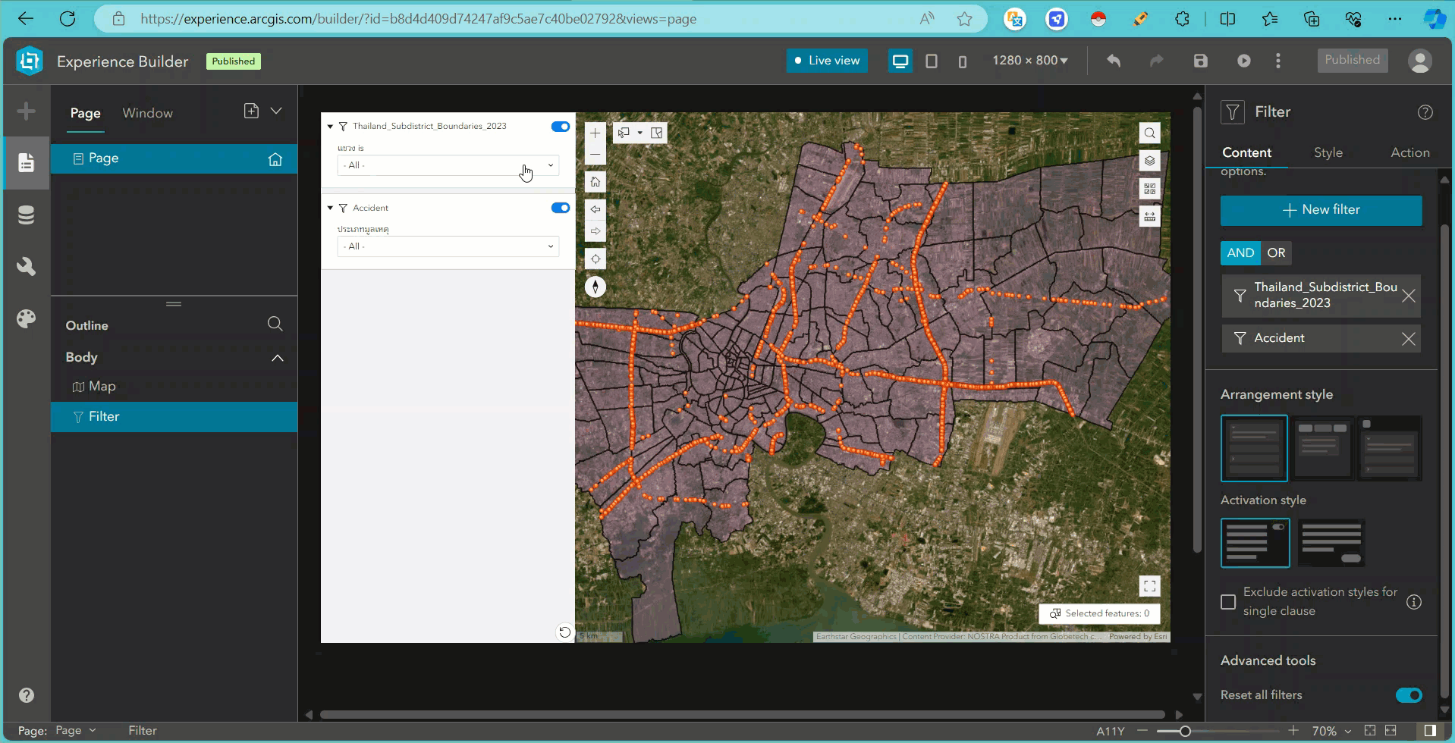Disable the Accident filter toggle
Viewport: 1455px width, 743px height.
pos(561,207)
